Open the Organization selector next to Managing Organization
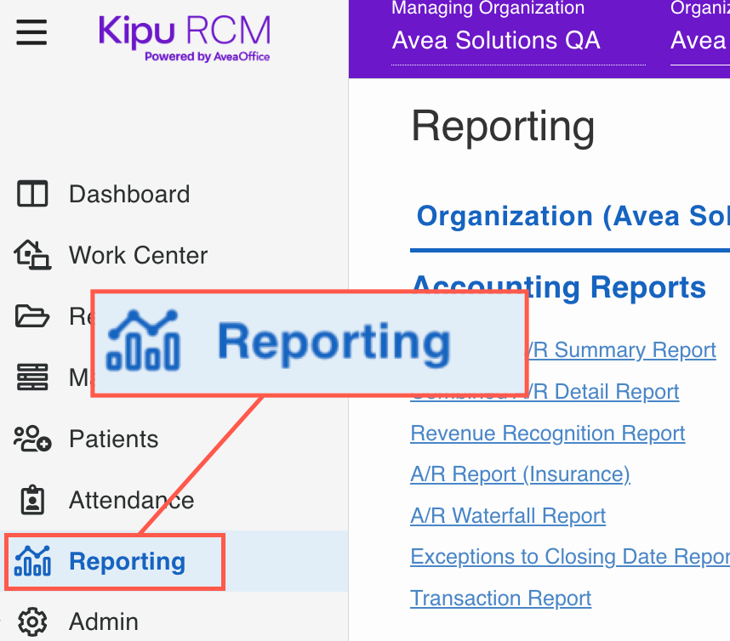The height and width of the screenshot is (641, 730). coord(699,40)
